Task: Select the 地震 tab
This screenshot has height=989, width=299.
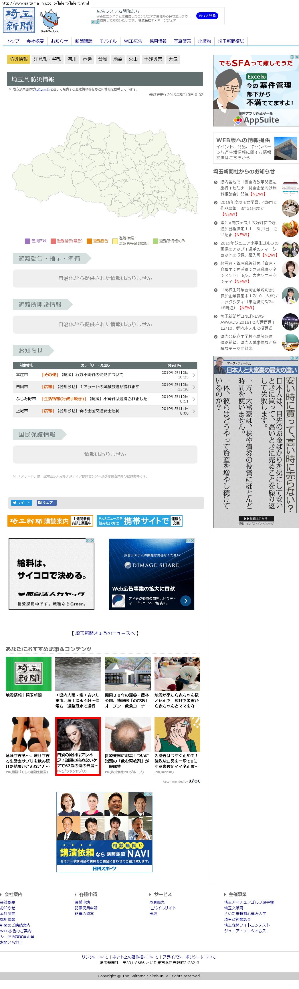Action: pyautogui.click(x=118, y=59)
